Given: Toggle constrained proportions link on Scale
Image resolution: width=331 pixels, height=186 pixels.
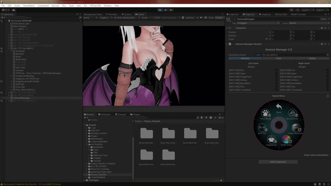Looking at the screenshot, I should point(266,39).
